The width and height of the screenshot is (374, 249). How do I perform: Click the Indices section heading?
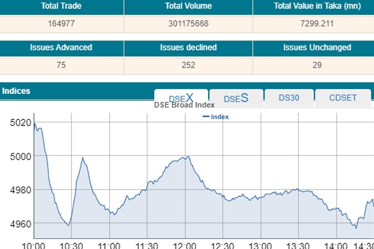[15, 91]
